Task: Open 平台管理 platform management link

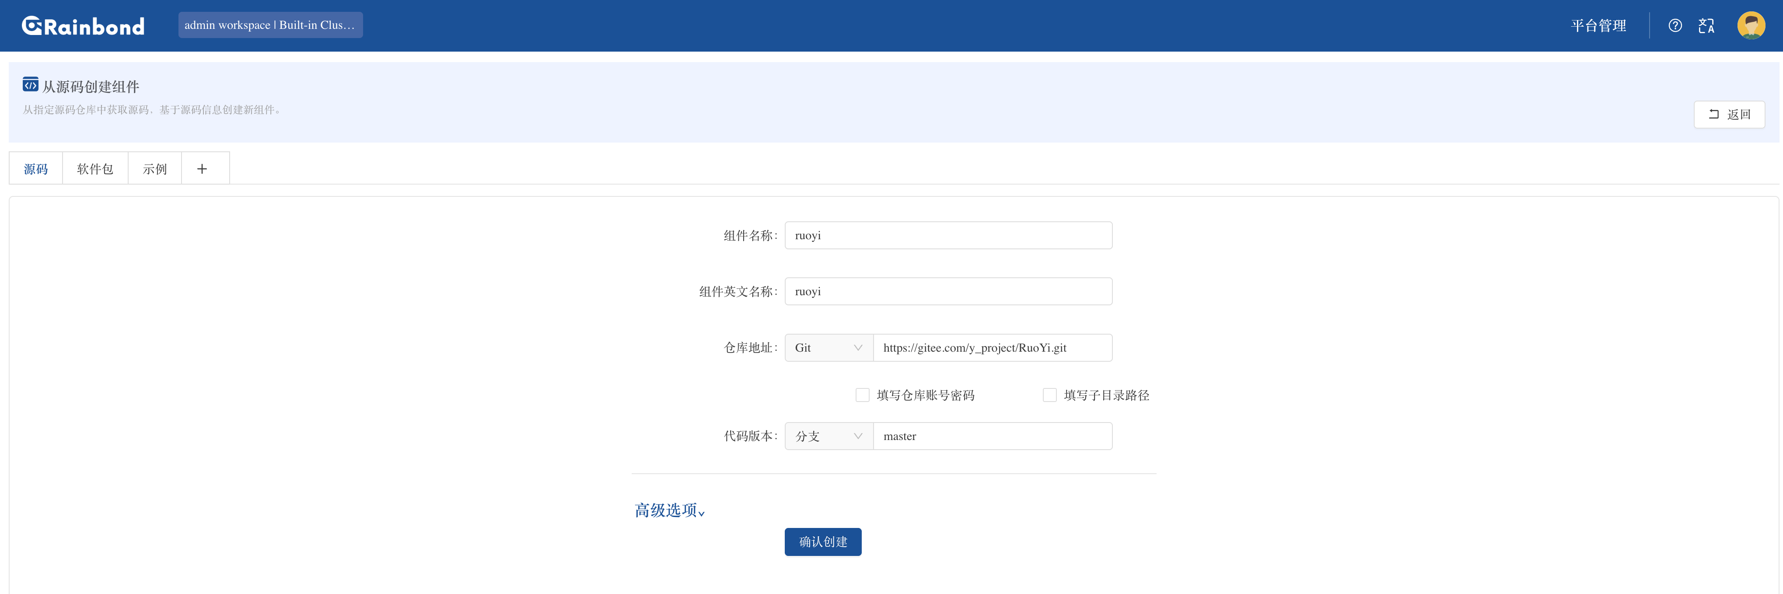Action: pos(1598,26)
